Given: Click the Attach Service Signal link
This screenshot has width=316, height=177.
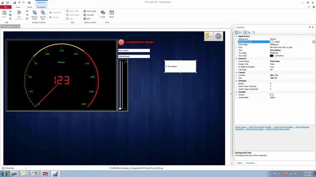Looking at the screenshot, I should 256,129.
